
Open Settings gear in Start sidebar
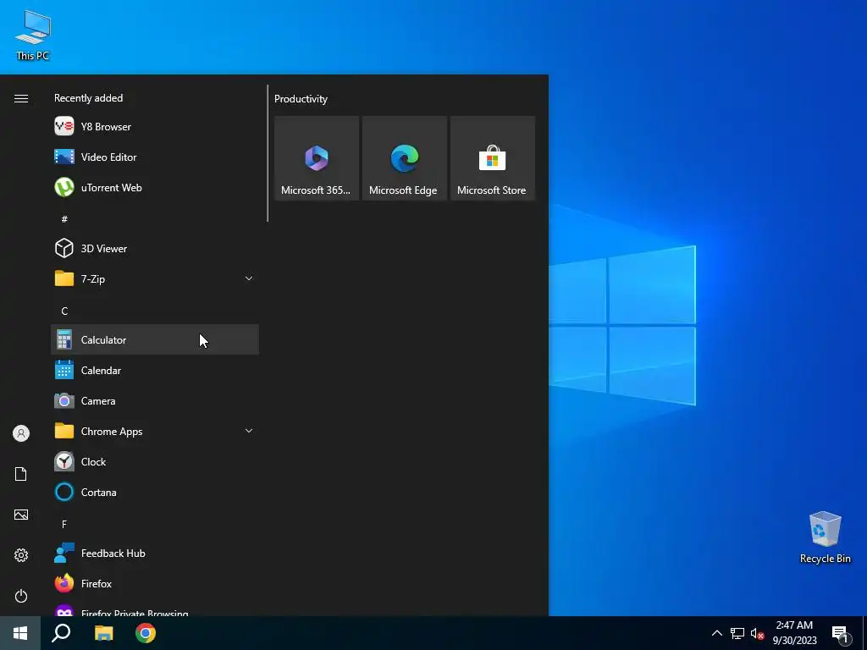(x=21, y=555)
